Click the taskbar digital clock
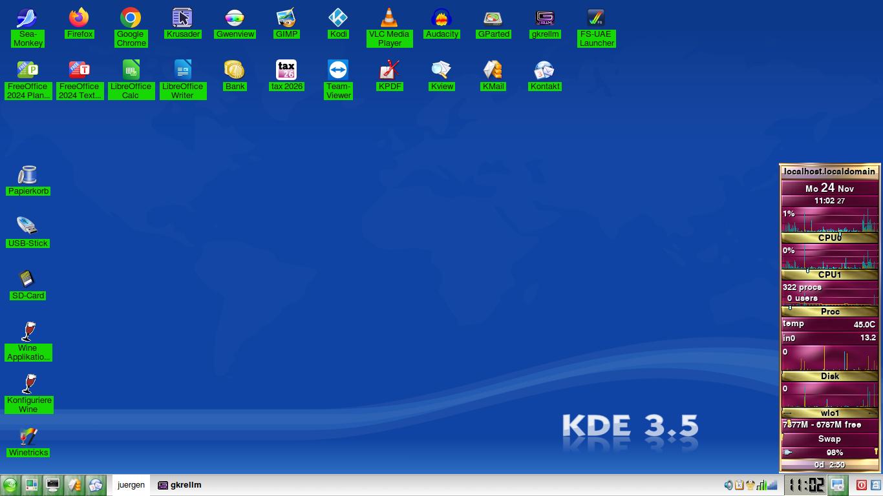This screenshot has width=883, height=496. (805, 485)
